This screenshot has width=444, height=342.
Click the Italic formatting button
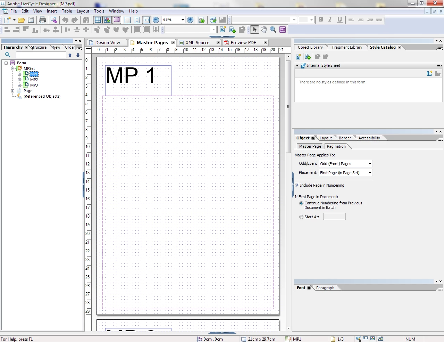[330, 20]
